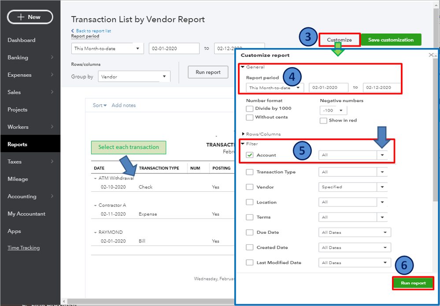Collapse ATM Withdrawal vendor group
The image size is (440, 306).
pos(96,179)
